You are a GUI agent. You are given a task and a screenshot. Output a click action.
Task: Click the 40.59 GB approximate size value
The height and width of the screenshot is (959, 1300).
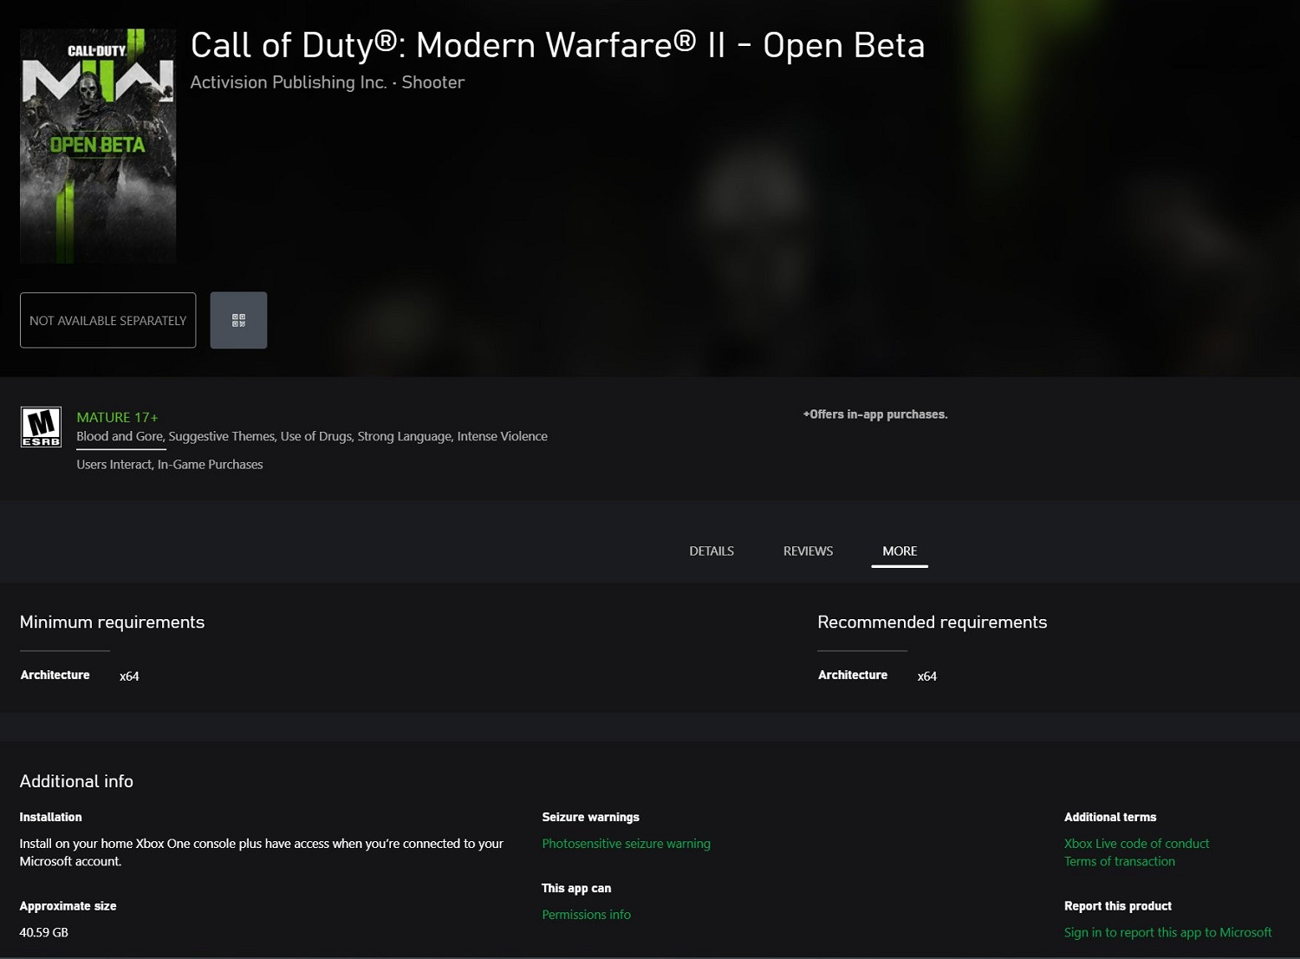coord(44,933)
